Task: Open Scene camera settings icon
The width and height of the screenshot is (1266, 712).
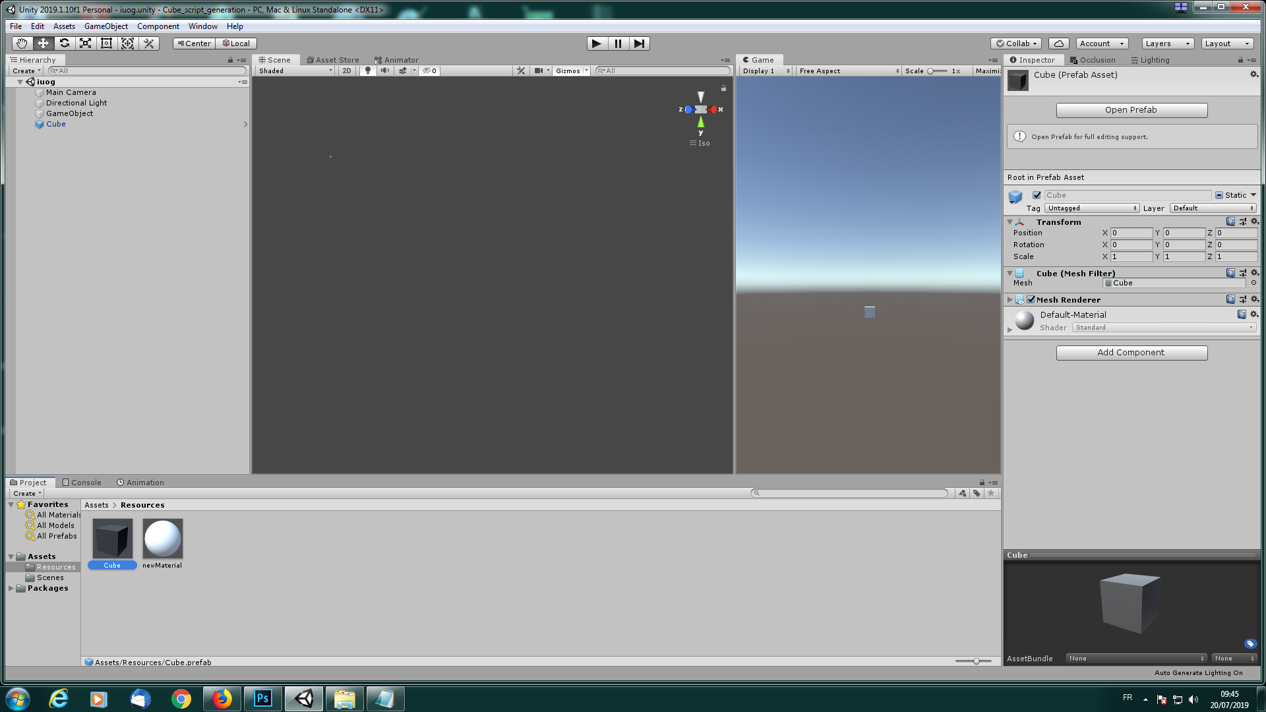Action: (539, 71)
